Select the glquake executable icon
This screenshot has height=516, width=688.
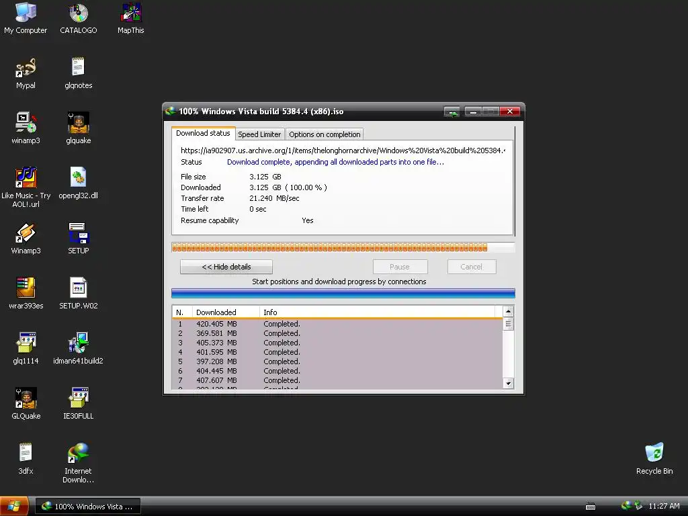[x=78, y=128]
